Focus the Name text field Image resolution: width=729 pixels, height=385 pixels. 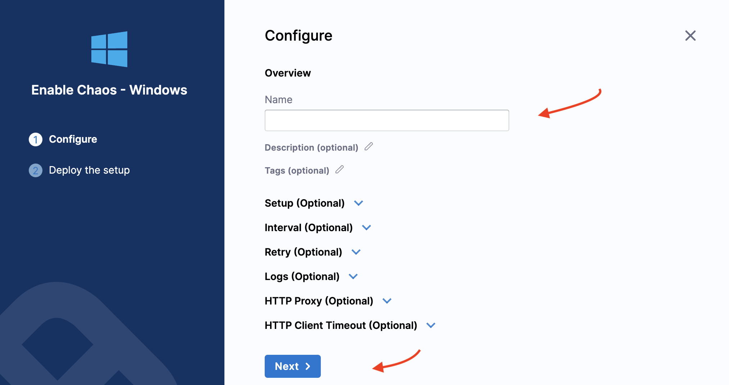click(387, 120)
